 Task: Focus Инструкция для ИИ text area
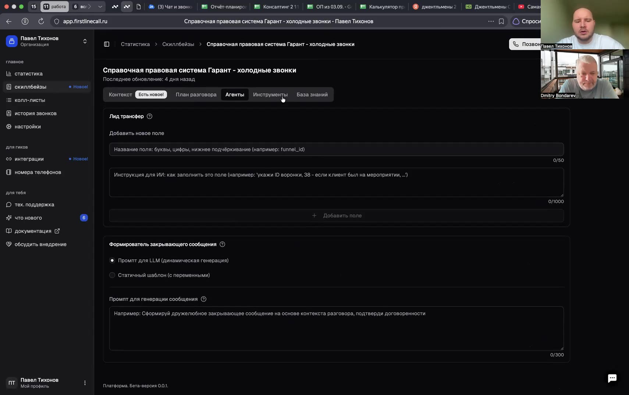tap(337, 182)
